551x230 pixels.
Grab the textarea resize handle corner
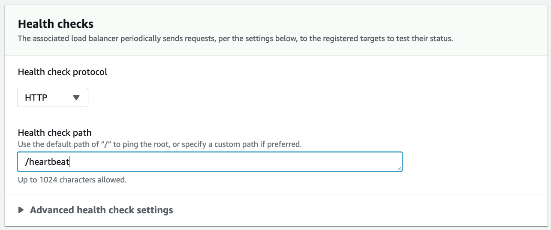400,169
